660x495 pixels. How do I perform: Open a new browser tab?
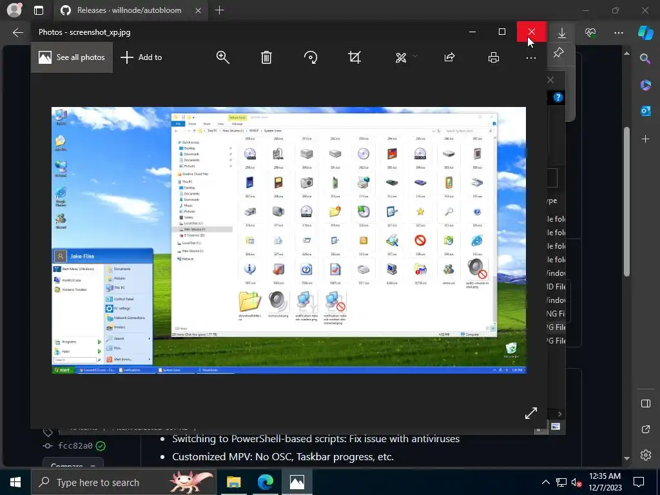219,10
